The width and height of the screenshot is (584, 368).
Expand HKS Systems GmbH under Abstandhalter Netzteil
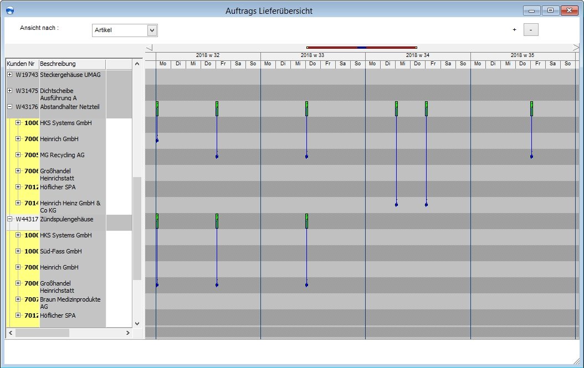click(x=18, y=122)
